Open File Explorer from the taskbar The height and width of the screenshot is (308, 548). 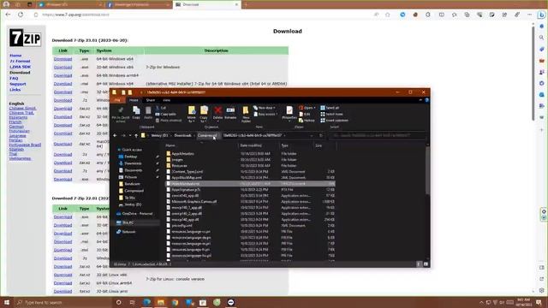[x=161, y=302]
